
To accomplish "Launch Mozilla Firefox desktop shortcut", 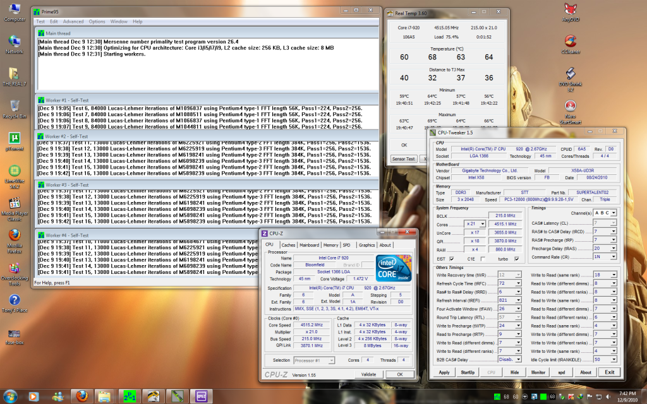I will (15, 241).
